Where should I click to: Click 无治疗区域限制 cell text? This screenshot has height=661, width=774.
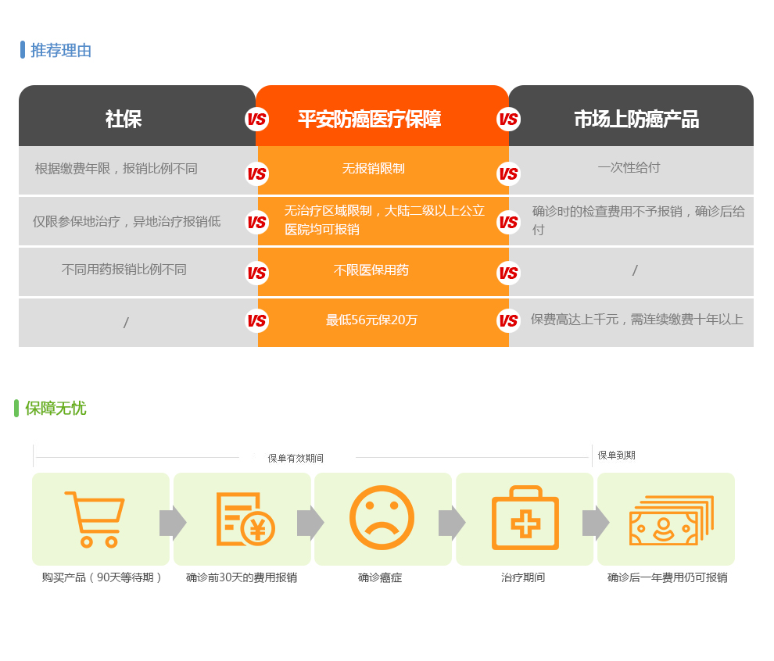pos(384,220)
